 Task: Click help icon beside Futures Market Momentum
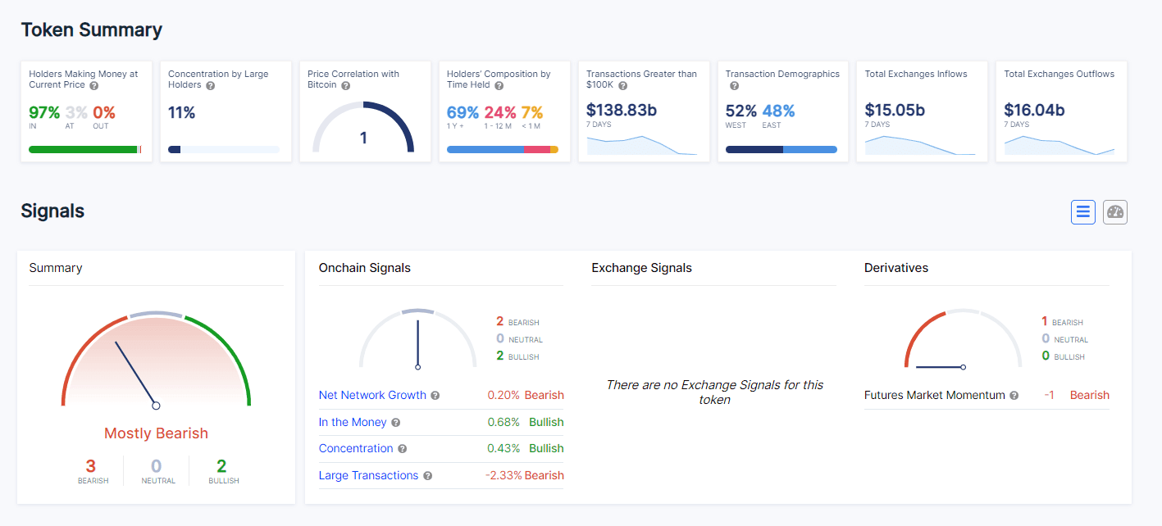pos(1014,396)
